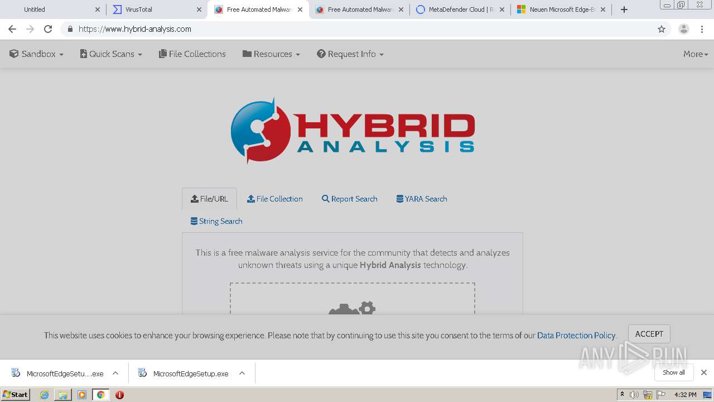Open the first MicrosoftEdgeSetu....exe download
Screen dimensions: 714x402
[58, 374]
